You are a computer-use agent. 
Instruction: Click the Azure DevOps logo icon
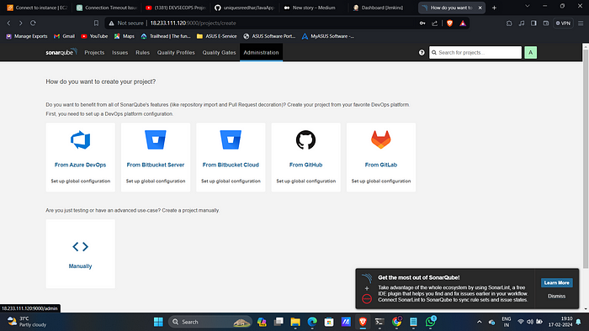click(x=81, y=139)
